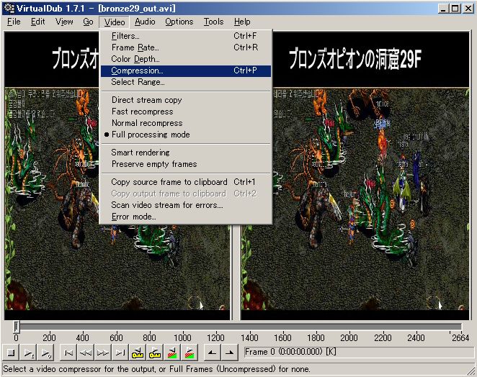The width and height of the screenshot is (477, 377).
Task: Choose Select Range... menu entry
Action: (186, 82)
